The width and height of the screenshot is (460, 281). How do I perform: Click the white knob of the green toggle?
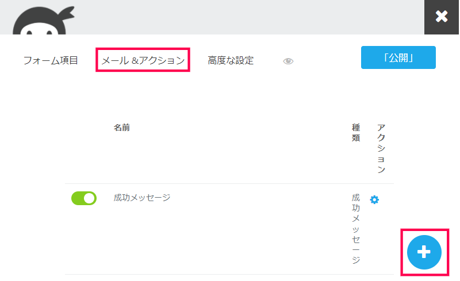tap(90, 198)
